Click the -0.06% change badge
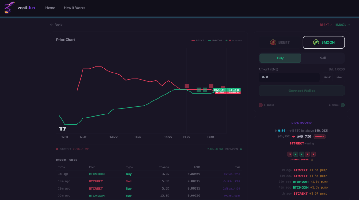359x200 pixels. 319,136
